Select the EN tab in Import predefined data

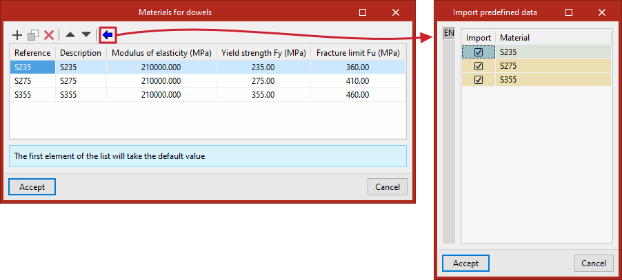(449, 34)
